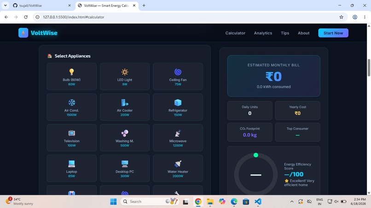Click the address bar URL
Image resolution: width=371 pixels, height=208 pixels.
[73, 17]
